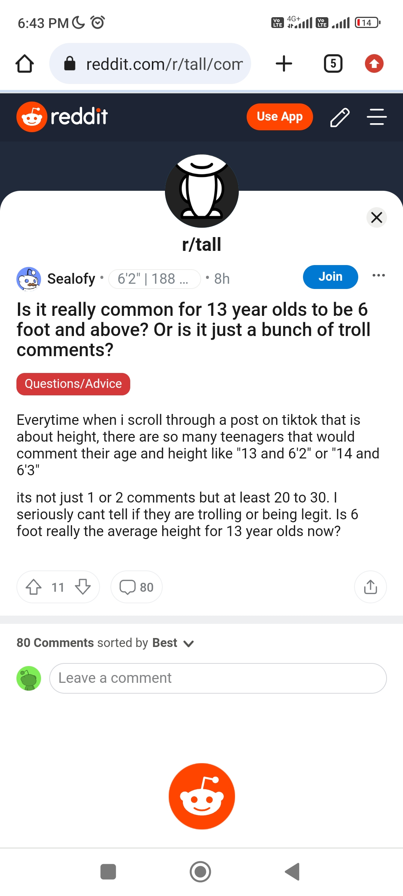Expand the Best comment sort dropdown
The image size is (403, 896).
[173, 643]
